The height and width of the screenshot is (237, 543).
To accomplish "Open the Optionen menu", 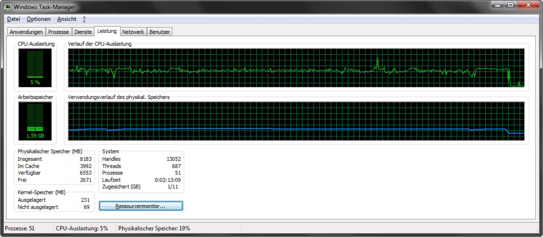I will coord(38,19).
